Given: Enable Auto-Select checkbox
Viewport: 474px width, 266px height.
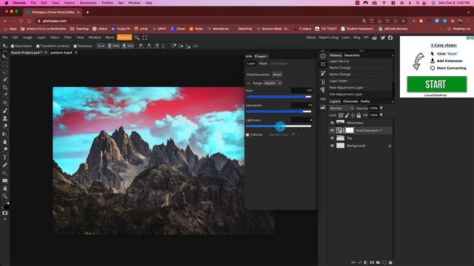Looking at the screenshot, I should click(x=13, y=46).
